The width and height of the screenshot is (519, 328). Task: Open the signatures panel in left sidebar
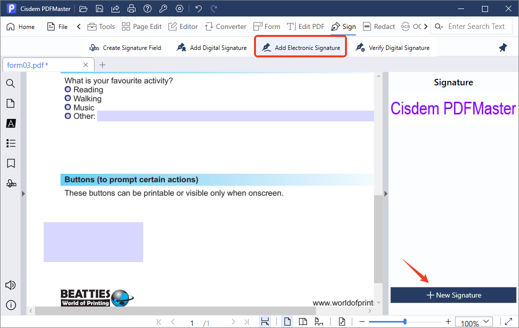tap(11, 183)
